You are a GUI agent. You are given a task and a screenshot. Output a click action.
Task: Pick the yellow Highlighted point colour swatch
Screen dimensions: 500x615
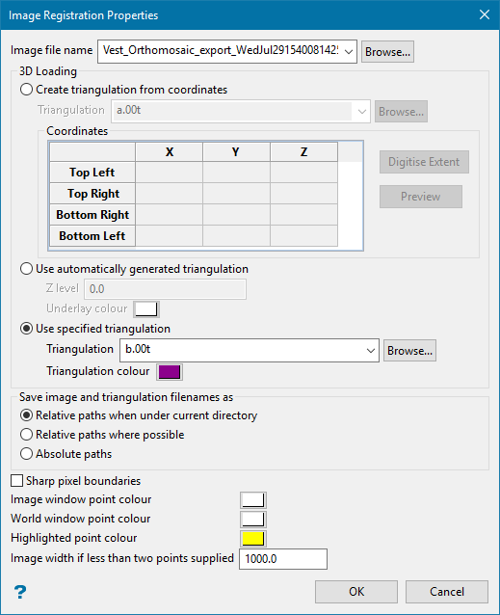253,539
